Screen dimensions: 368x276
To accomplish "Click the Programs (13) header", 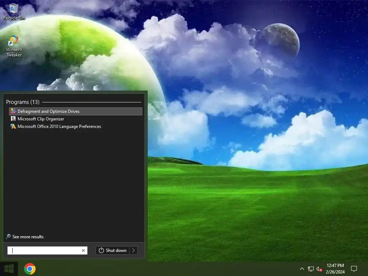I will pyautogui.click(x=23, y=102).
